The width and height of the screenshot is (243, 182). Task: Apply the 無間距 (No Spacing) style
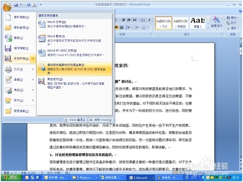[x=181, y=23]
